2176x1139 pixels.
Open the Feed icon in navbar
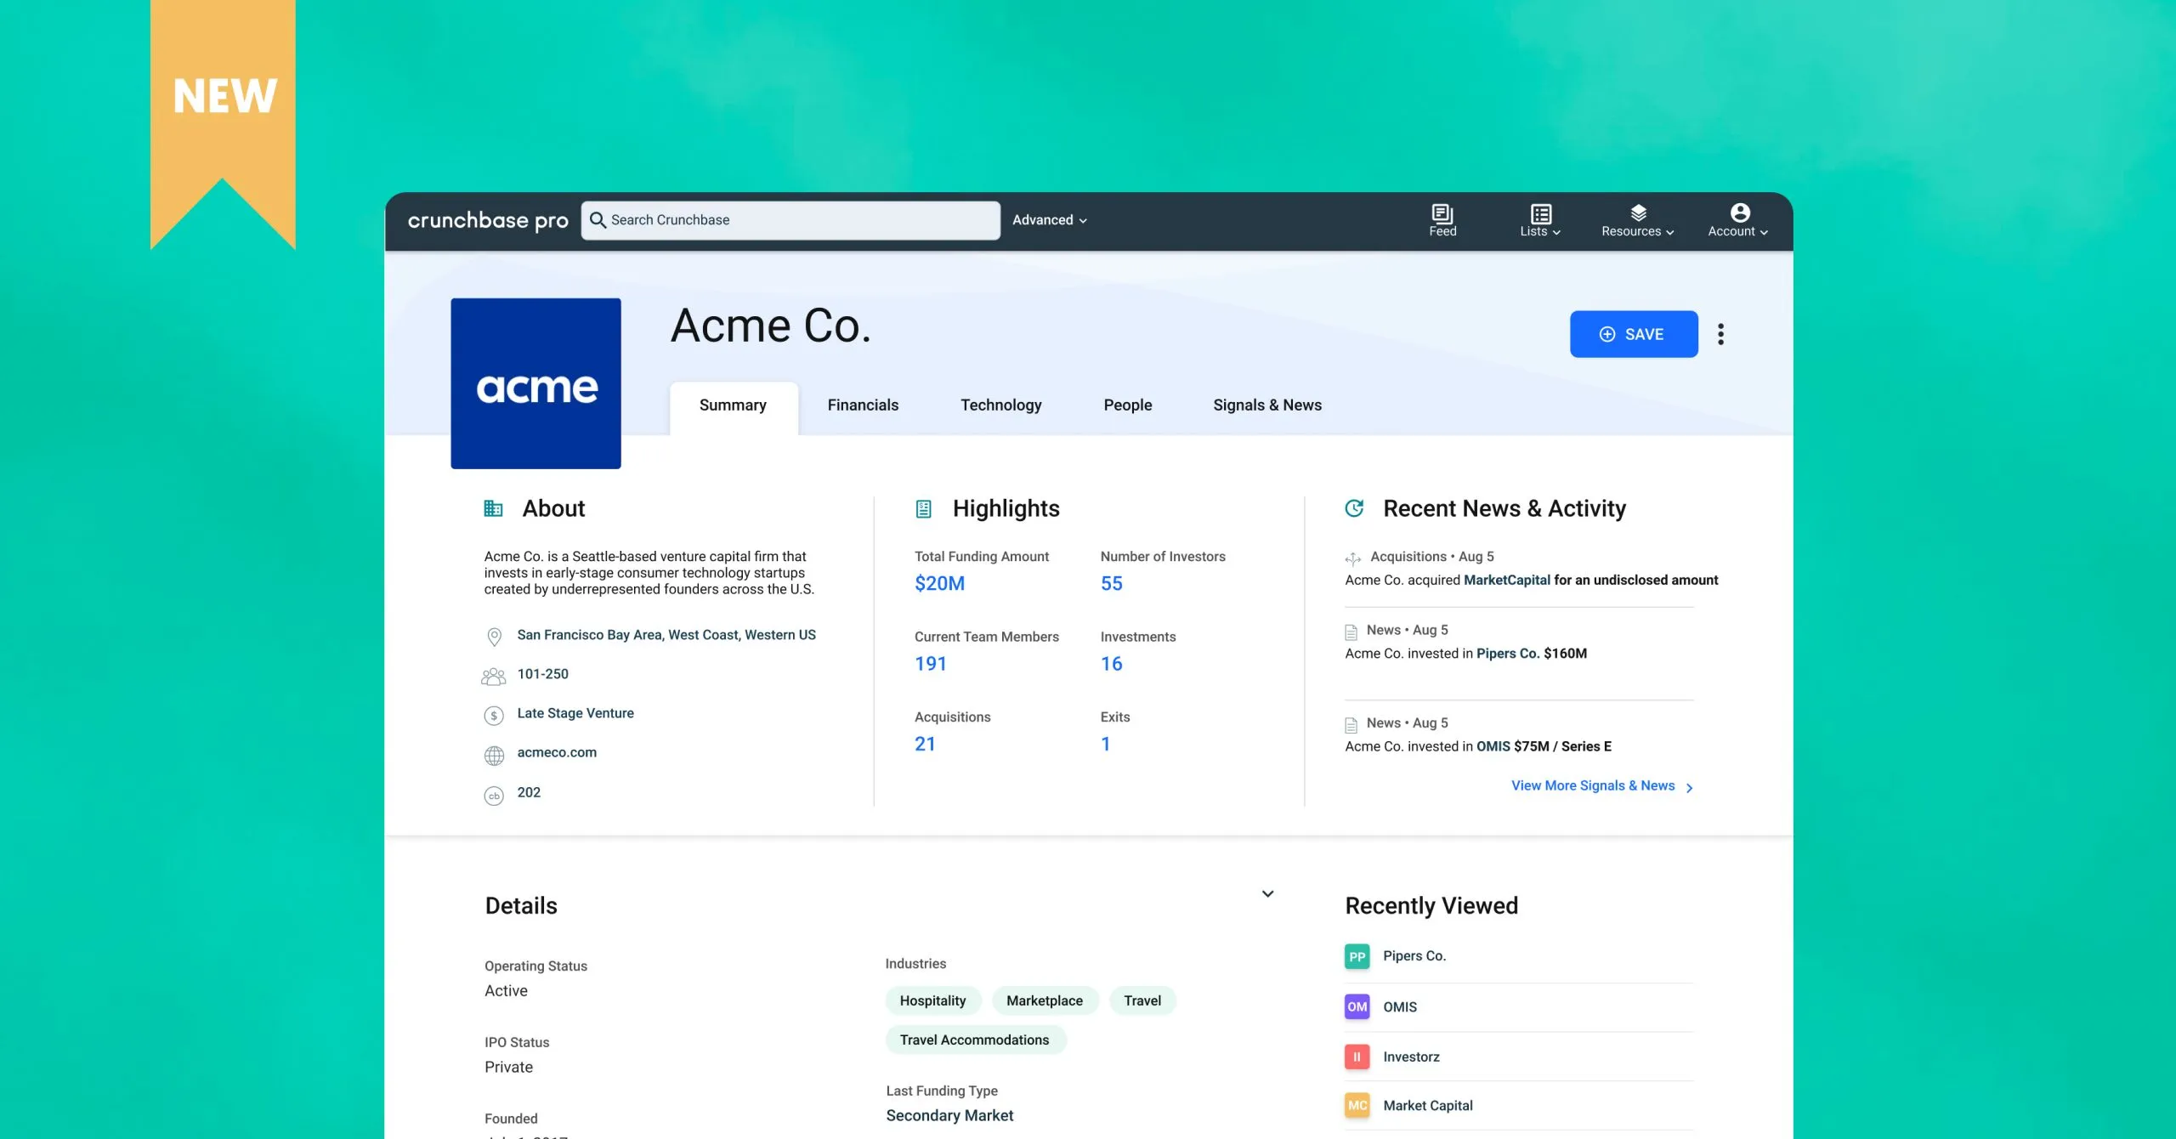(x=1442, y=213)
